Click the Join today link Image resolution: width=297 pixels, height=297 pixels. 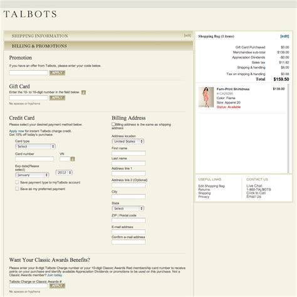[x=55, y=275]
